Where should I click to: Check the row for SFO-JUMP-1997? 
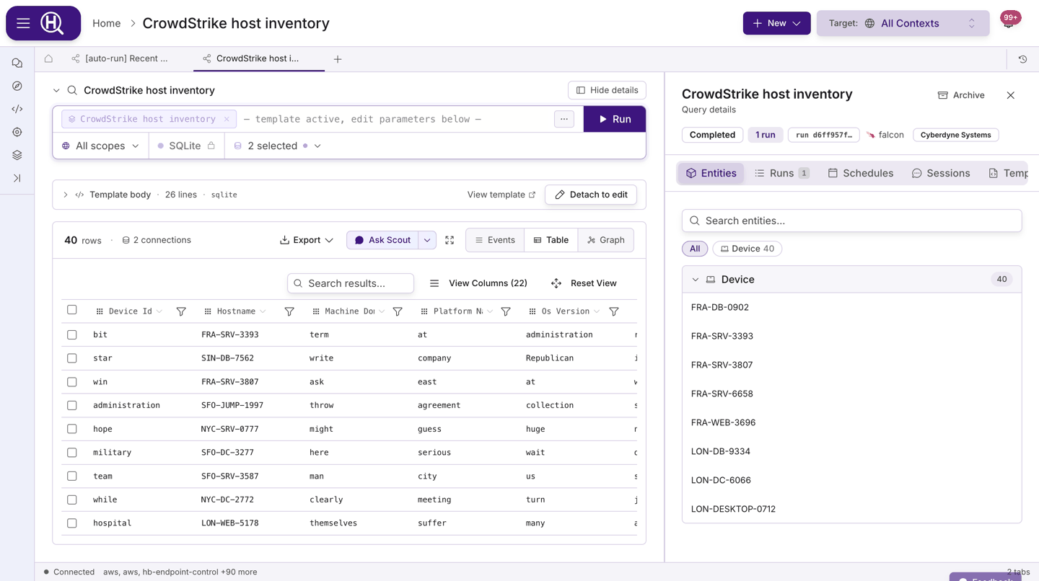72,405
